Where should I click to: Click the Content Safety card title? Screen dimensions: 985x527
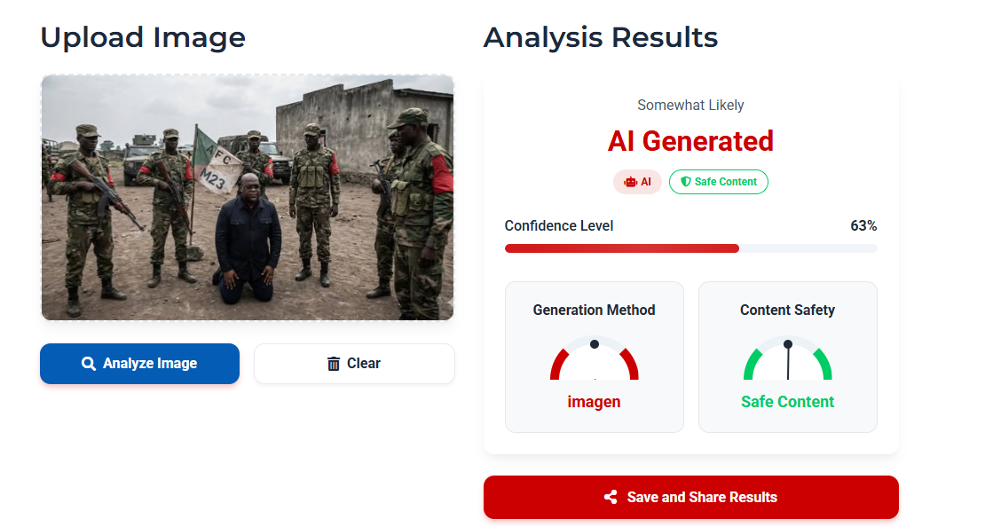[x=787, y=311]
